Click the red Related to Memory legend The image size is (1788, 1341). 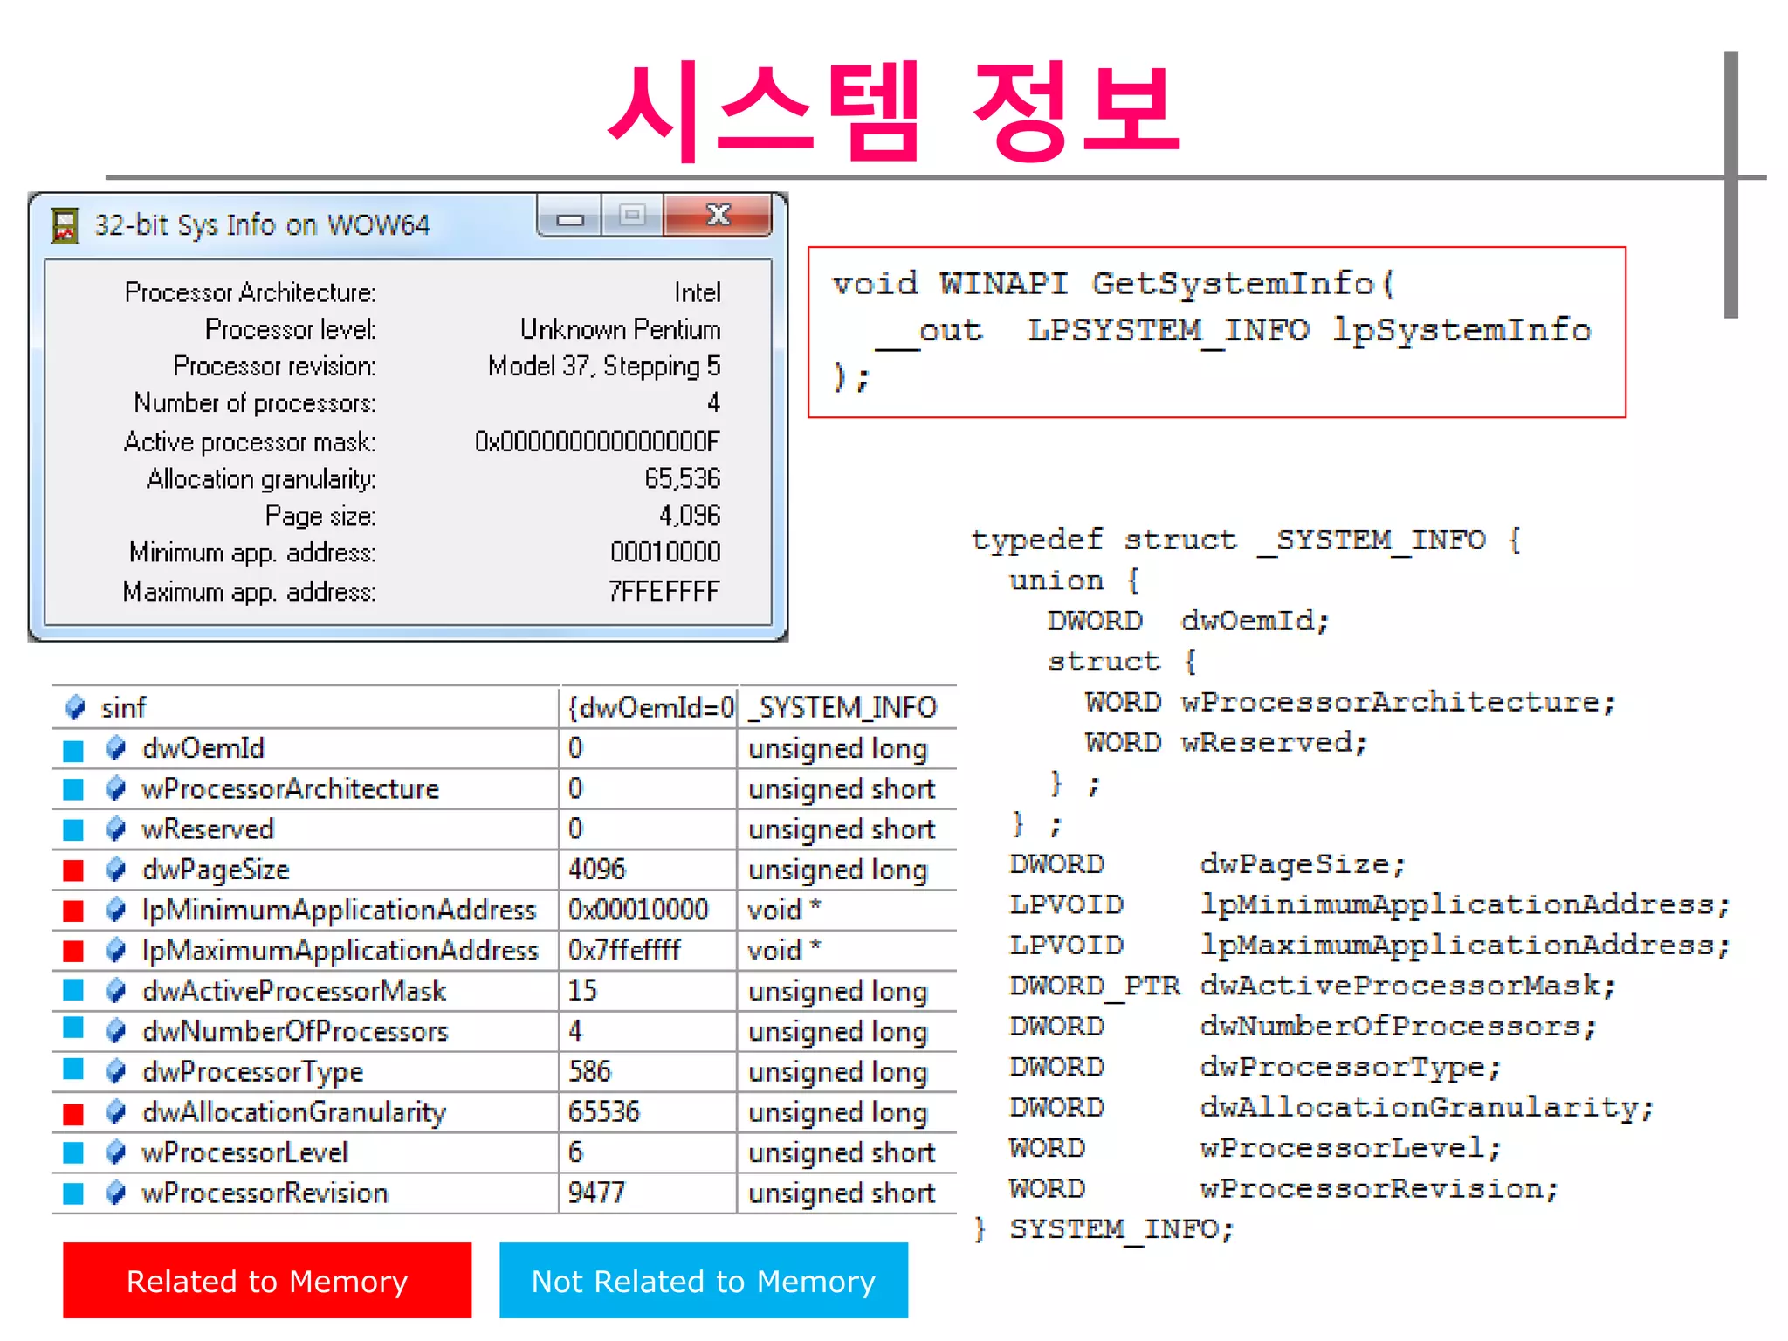pos(267,1281)
